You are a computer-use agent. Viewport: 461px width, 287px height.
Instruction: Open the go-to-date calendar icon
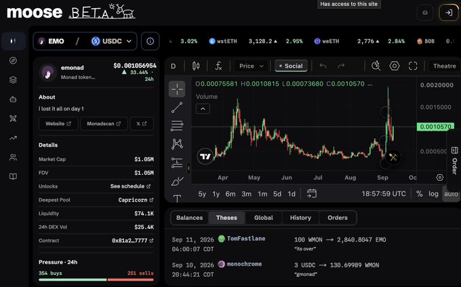[312, 194]
